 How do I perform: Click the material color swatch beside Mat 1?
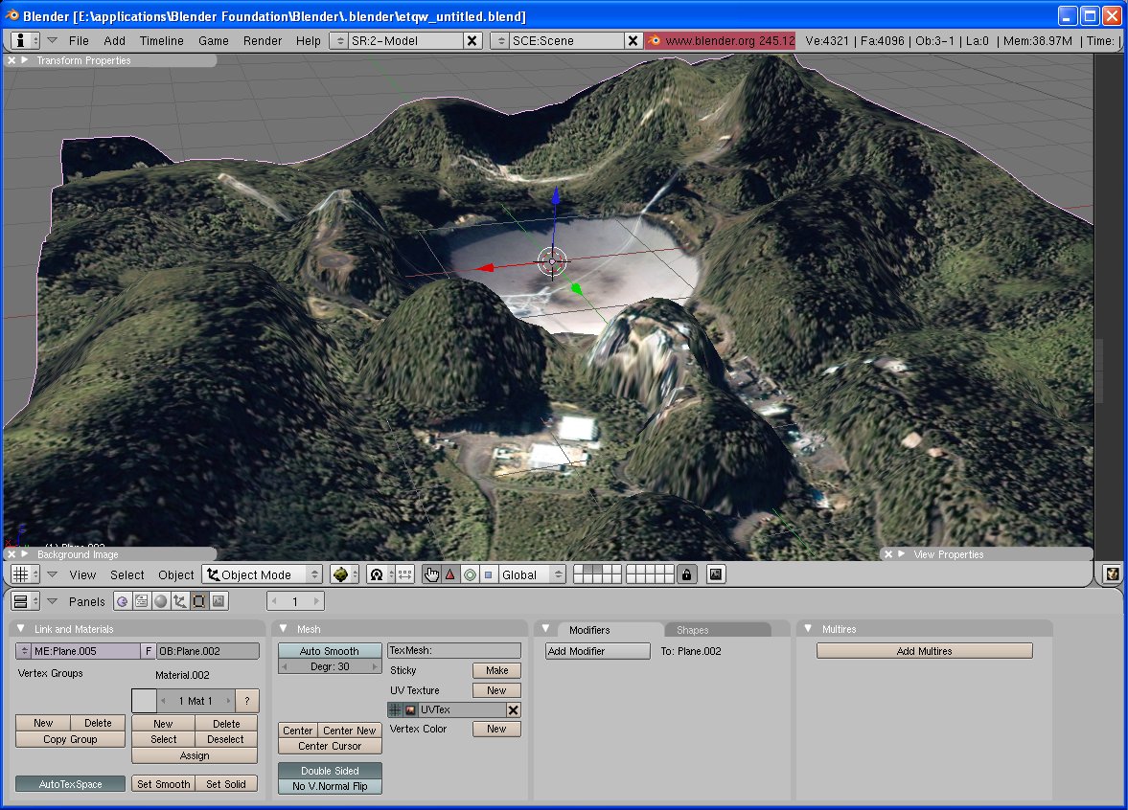pyautogui.click(x=143, y=701)
